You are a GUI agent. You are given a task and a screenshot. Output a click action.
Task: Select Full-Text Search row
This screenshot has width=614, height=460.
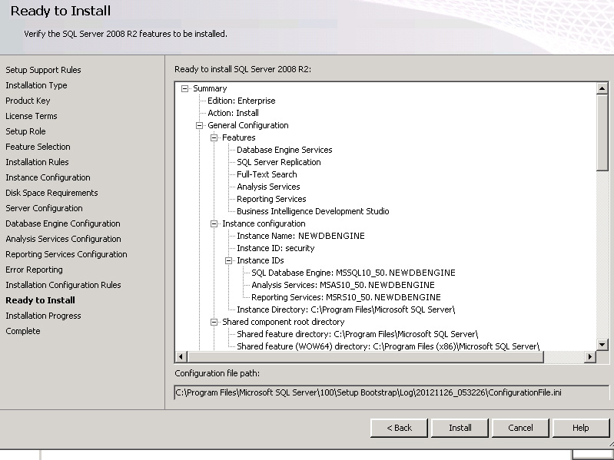(x=267, y=174)
